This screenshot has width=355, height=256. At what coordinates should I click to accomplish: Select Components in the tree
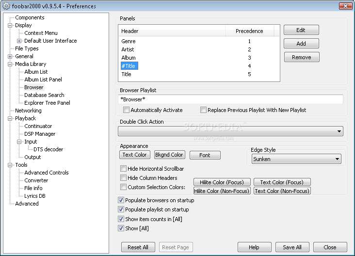[30, 17]
